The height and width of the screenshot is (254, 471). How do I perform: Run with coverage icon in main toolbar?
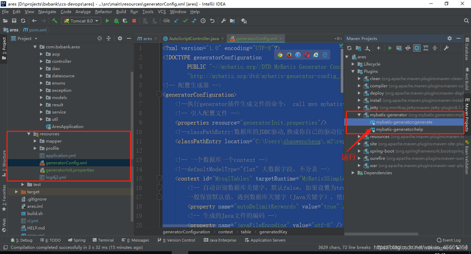click(125, 21)
